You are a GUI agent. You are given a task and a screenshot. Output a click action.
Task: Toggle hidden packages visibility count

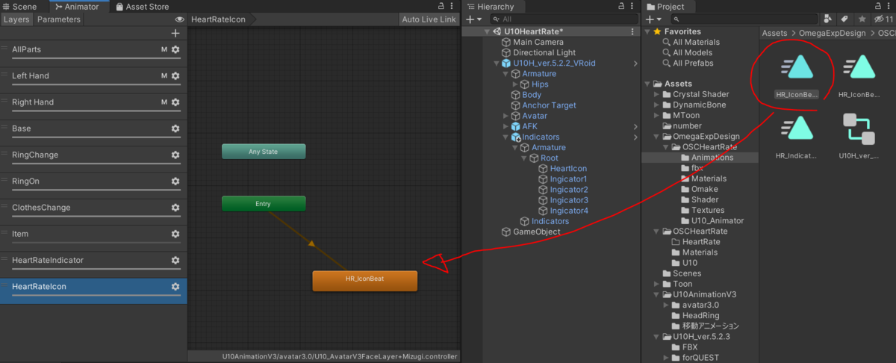pyautogui.click(x=884, y=19)
